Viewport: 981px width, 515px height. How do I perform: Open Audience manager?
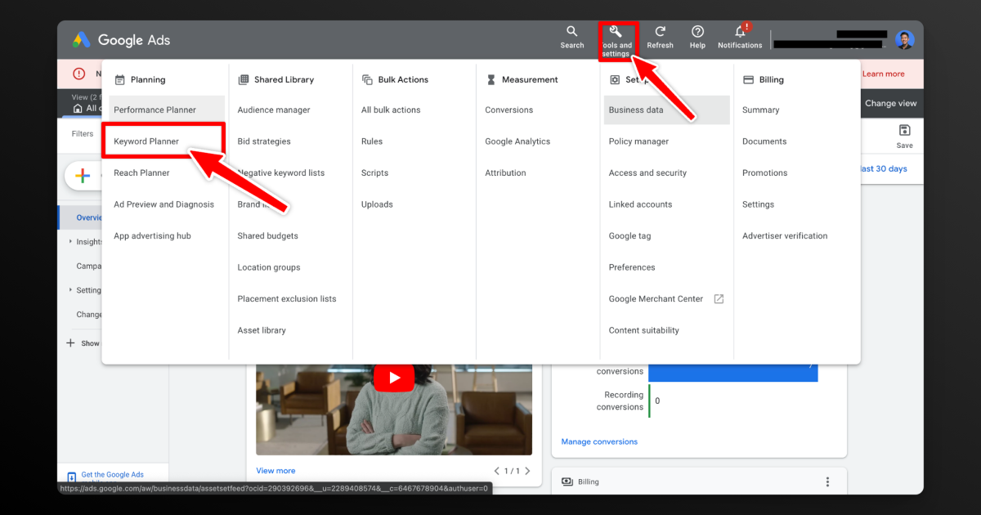tap(274, 110)
